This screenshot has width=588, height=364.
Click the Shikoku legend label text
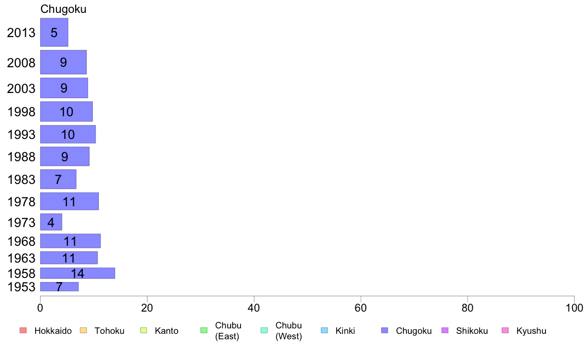472,331
